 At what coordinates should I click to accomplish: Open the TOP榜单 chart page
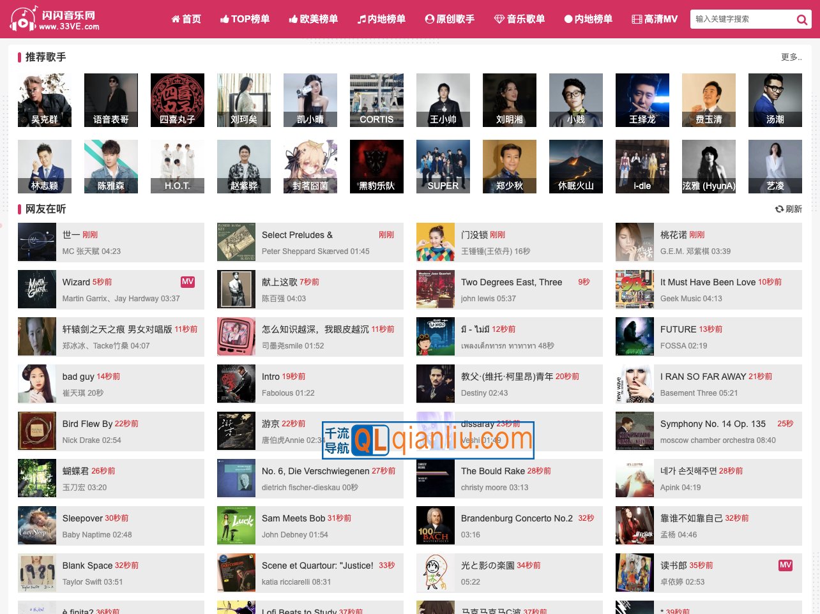coord(245,19)
